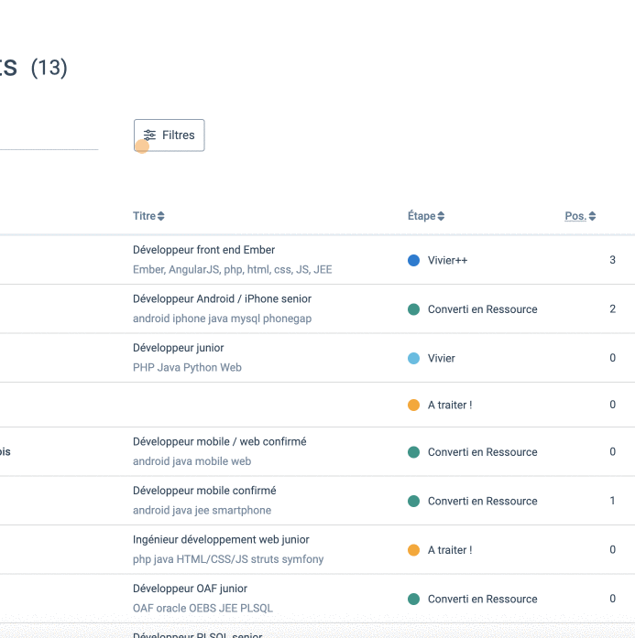
Task: Open the Filtres filter panel
Action: [x=170, y=135]
